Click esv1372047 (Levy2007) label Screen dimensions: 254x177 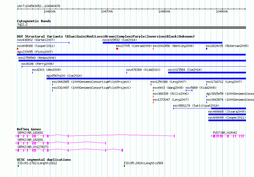[x=171, y=100]
